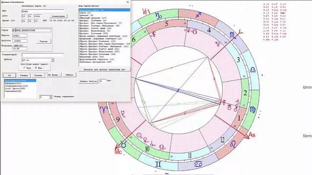The image size is (312, 175).
Task: Click the Широта latitude field
Action: coord(19,35)
